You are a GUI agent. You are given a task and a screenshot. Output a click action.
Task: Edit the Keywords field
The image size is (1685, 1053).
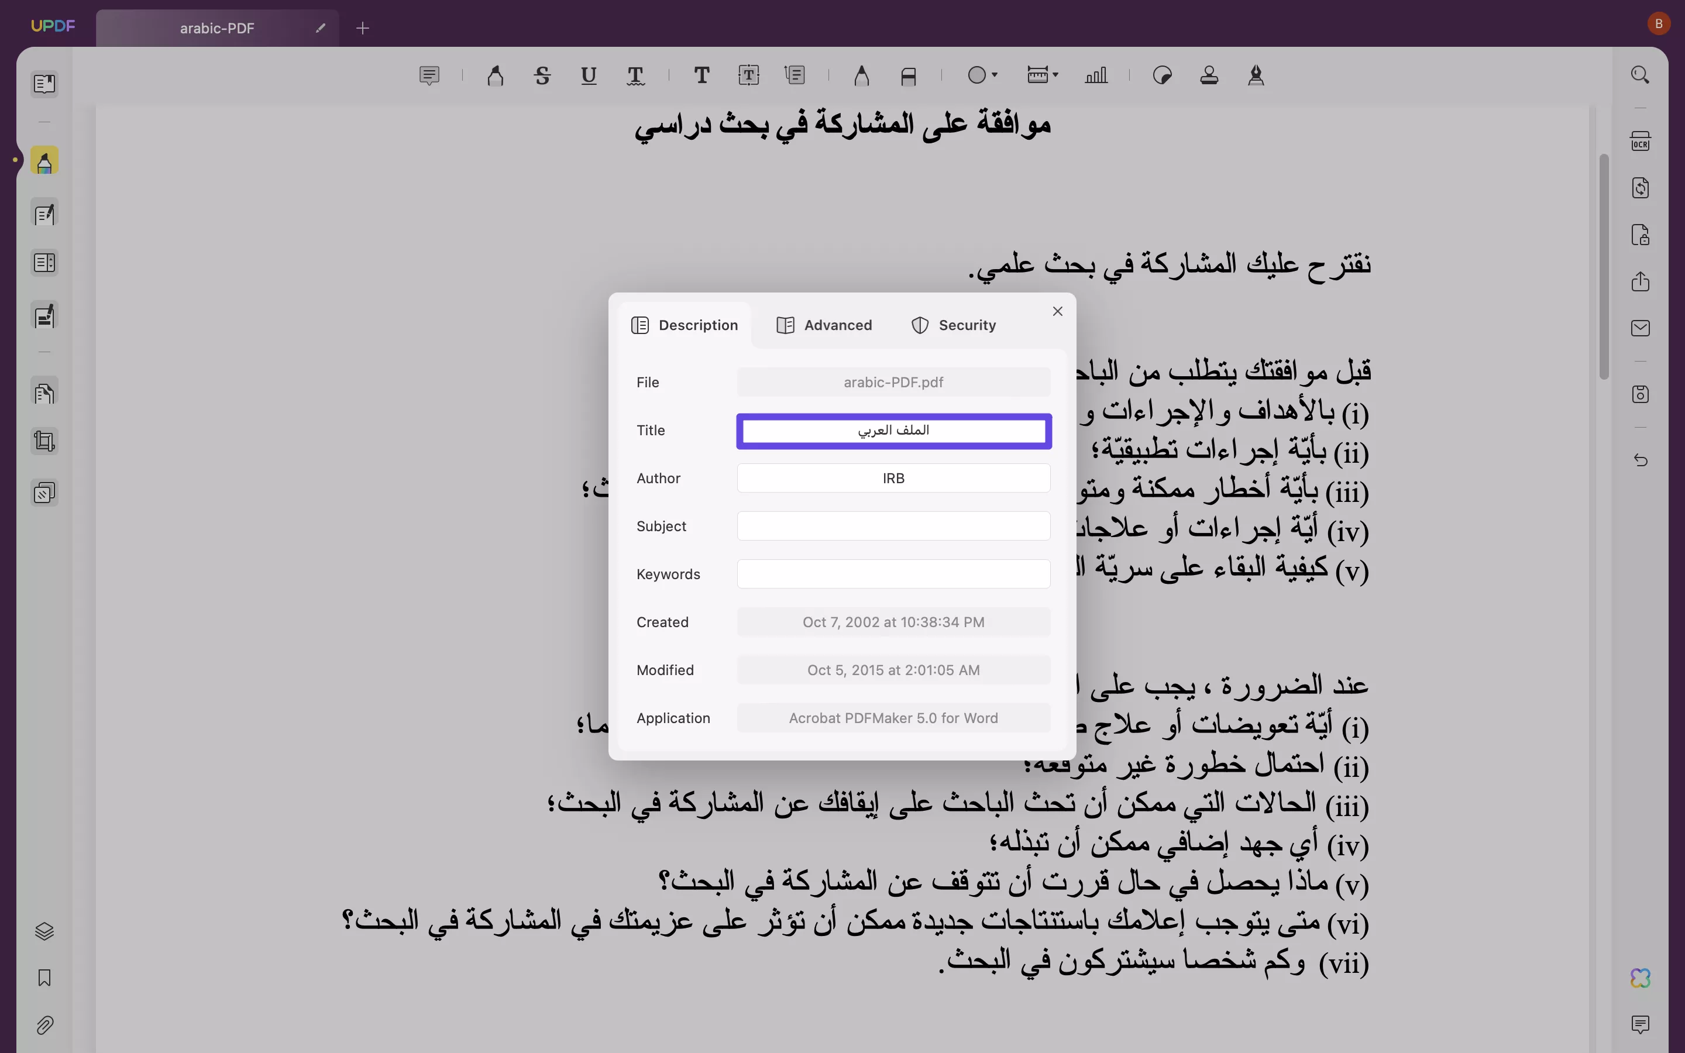(893, 573)
